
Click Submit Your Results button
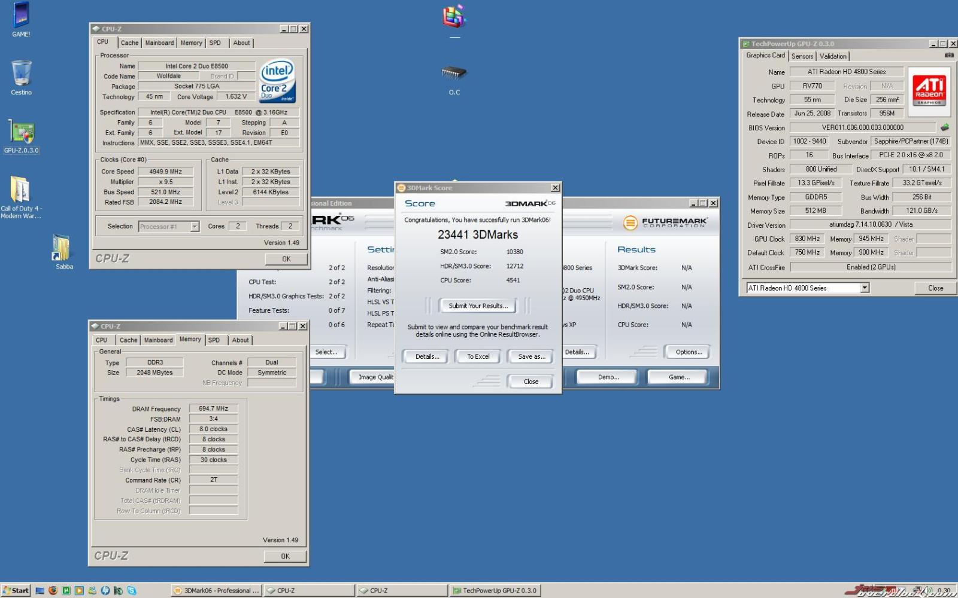tap(478, 306)
